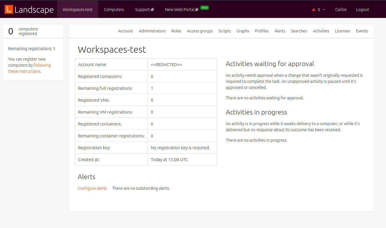Select the value 1 for remaining full registrations
The height and width of the screenshot is (228, 386).
[152, 88]
